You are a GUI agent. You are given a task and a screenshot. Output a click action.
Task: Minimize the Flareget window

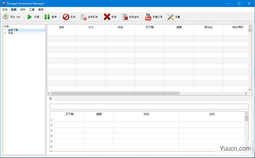point(229,3)
